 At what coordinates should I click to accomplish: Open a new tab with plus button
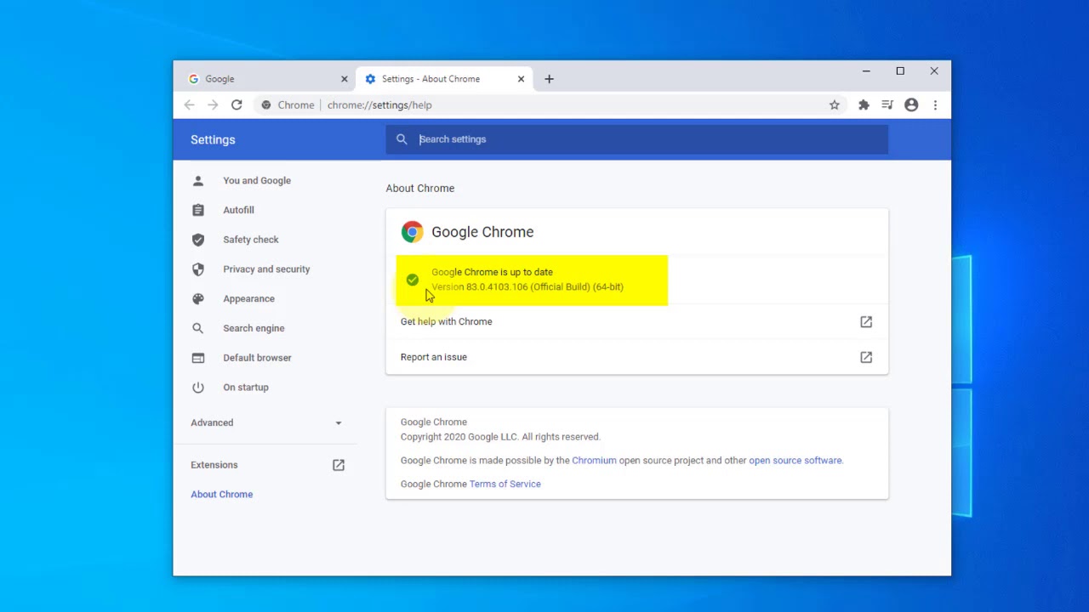[549, 79]
